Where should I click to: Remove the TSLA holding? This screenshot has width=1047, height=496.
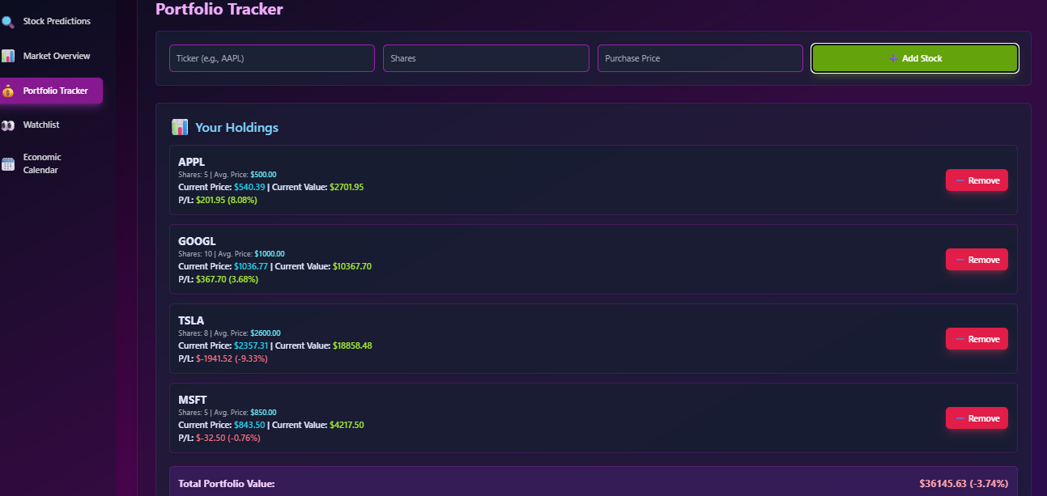click(977, 338)
